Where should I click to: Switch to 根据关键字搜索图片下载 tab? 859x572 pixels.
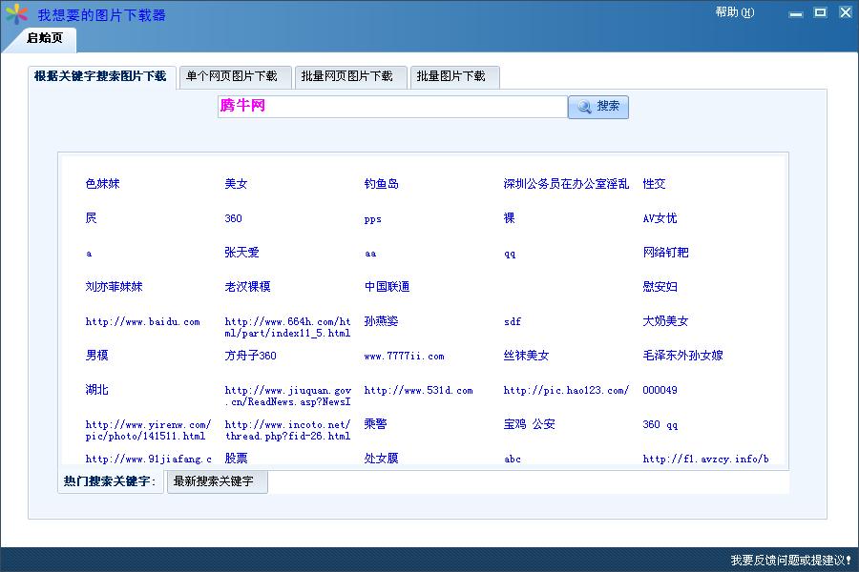click(x=100, y=76)
